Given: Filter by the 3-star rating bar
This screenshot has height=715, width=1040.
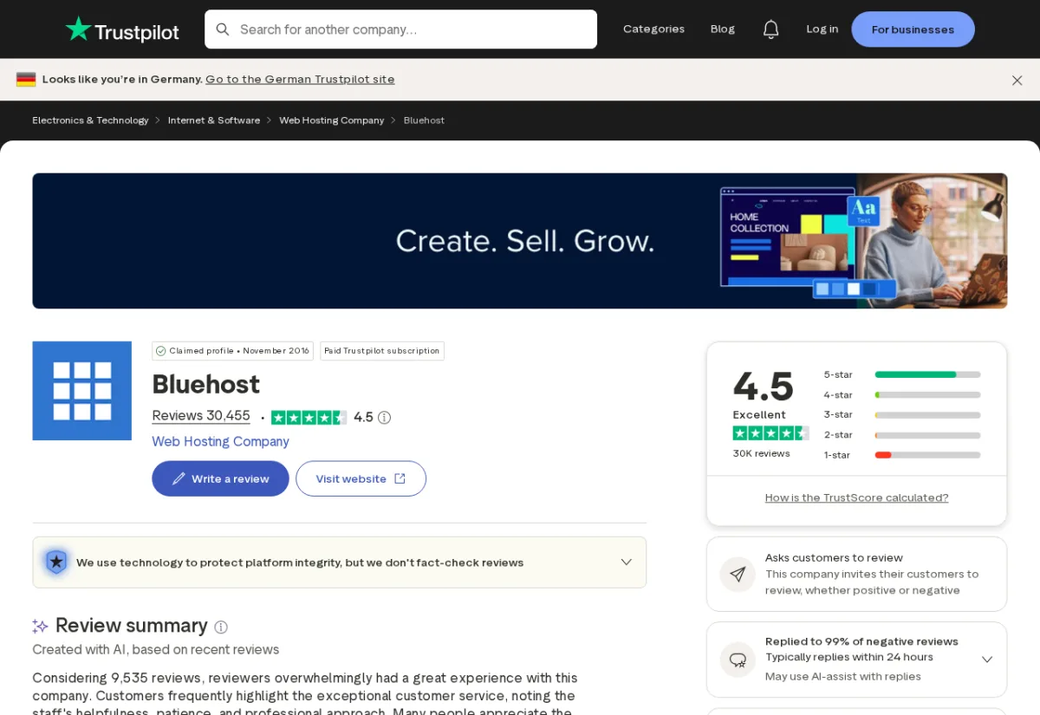Looking at the screenshot, I should pos(901,414).
